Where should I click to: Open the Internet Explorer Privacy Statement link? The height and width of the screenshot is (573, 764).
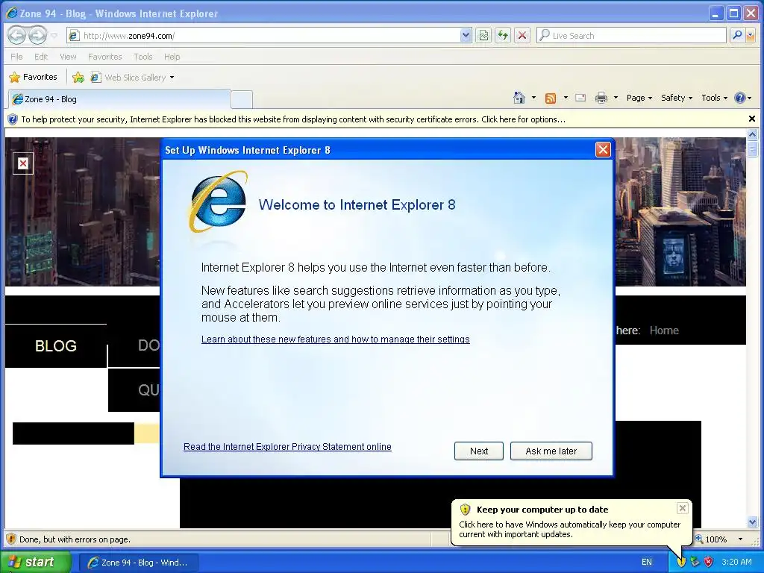pyautogui.click(x=287, y=447)
